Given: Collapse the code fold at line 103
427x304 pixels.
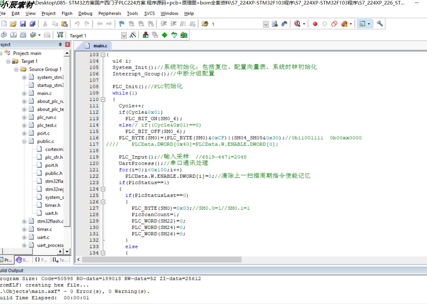Looking at the screenshot, I should tap(103, 55).
